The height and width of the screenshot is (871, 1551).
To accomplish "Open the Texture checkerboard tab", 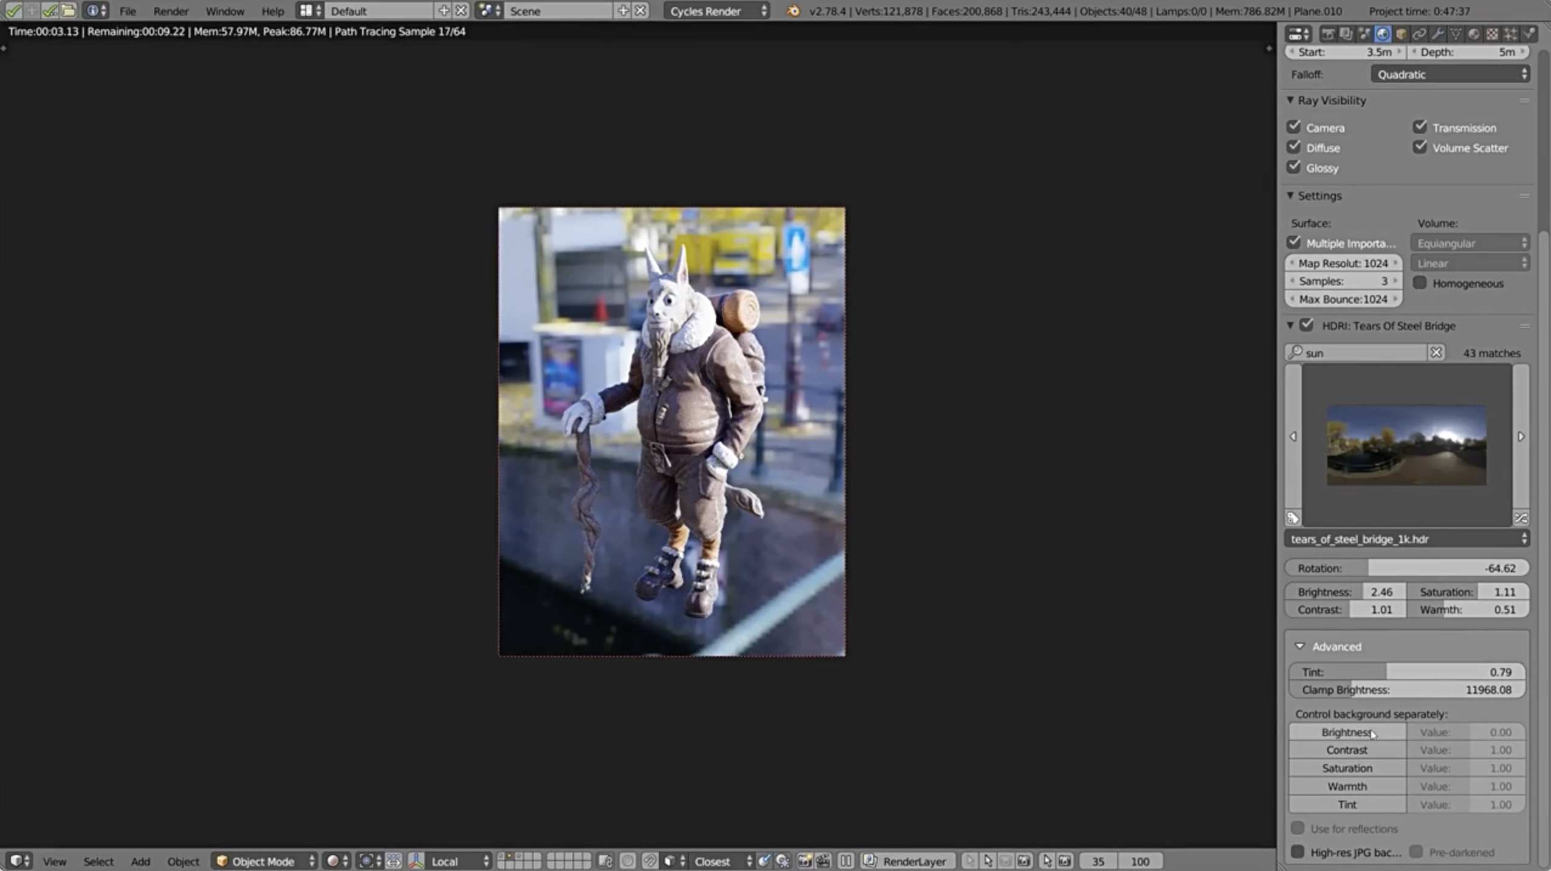I will [1492, 34].
